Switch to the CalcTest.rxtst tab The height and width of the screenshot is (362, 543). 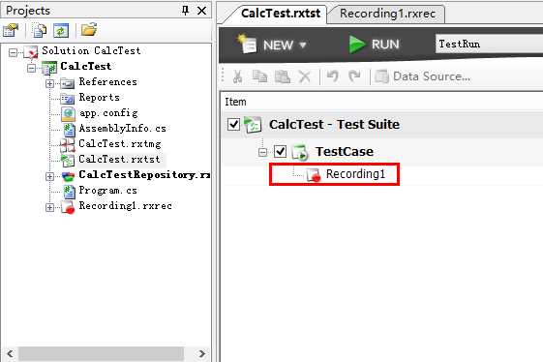pos(280,14)
